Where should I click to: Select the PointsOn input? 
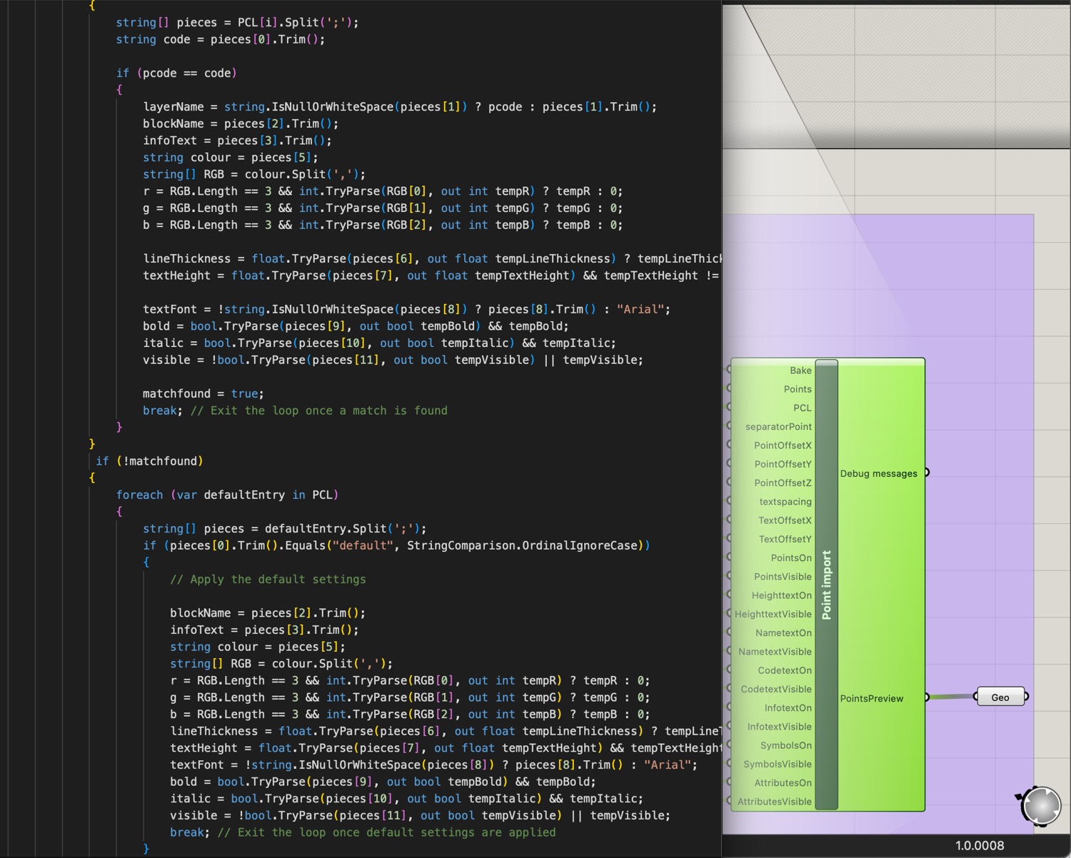click(x=791, y=558)
